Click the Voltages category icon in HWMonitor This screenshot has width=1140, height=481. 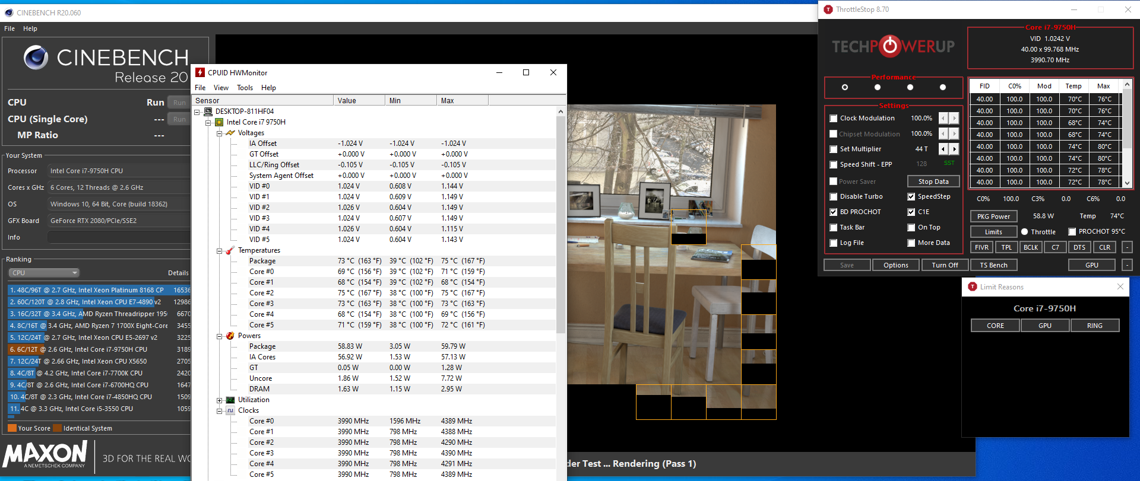(x=230, y=133)
